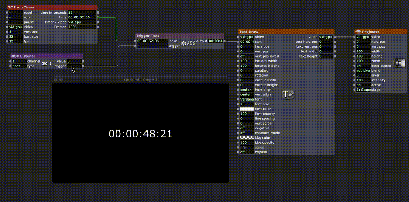The width and height of the screenshot is (409, 202).
Task: Click the Projector actor's projector icon
Action: (x=399, y=63)
